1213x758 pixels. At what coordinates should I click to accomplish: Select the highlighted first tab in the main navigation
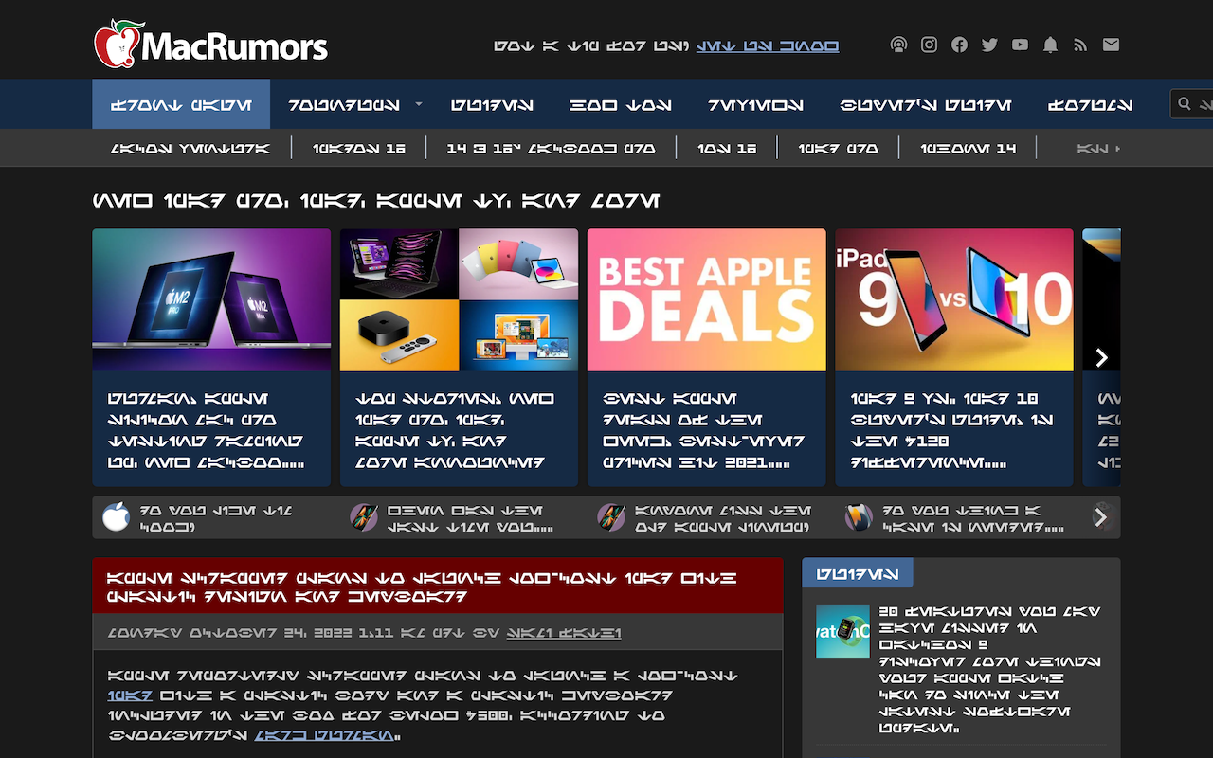point(181,104)
